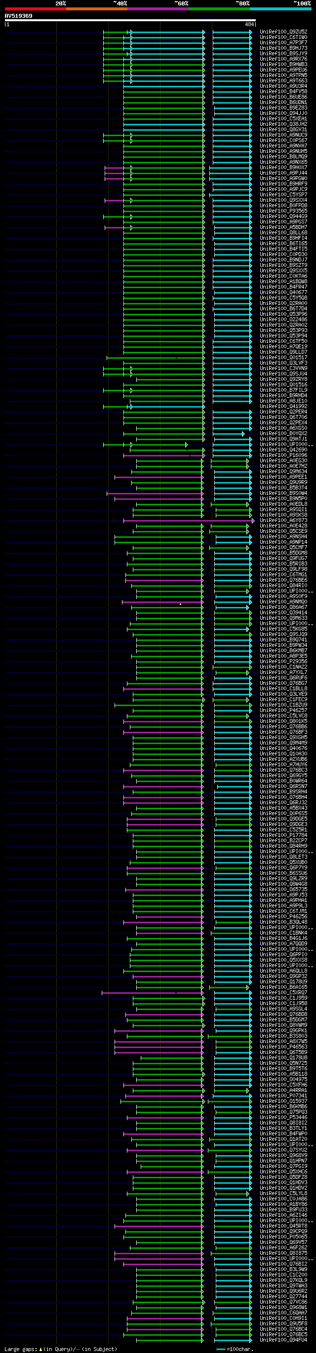Select the UniRef100_Q45RT8 label
Screen dimensions: 316x1353
(283, 1226)
